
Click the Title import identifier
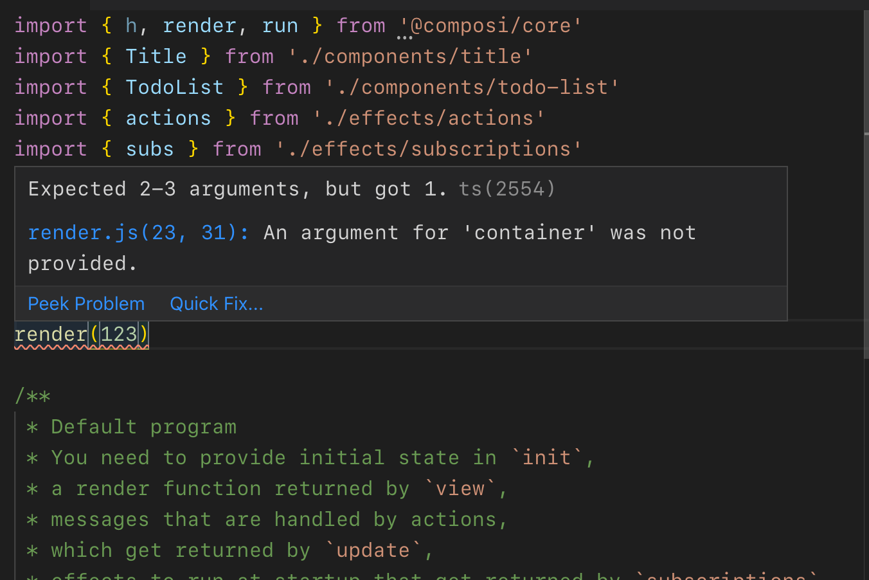[156, 56]
